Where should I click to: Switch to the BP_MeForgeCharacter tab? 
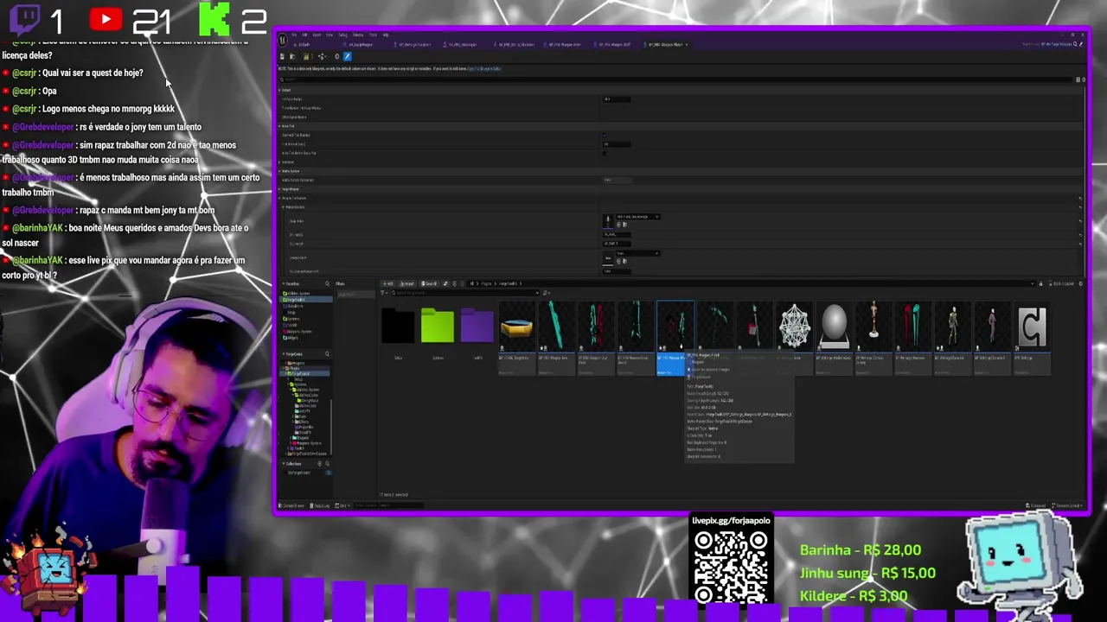coord(413,44)
